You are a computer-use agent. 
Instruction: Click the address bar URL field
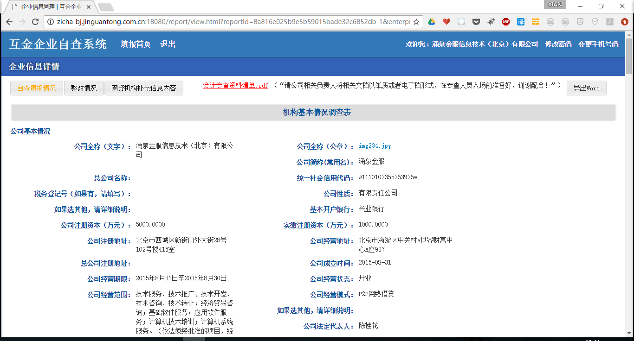pyautogui.click(x=233, y=22)
